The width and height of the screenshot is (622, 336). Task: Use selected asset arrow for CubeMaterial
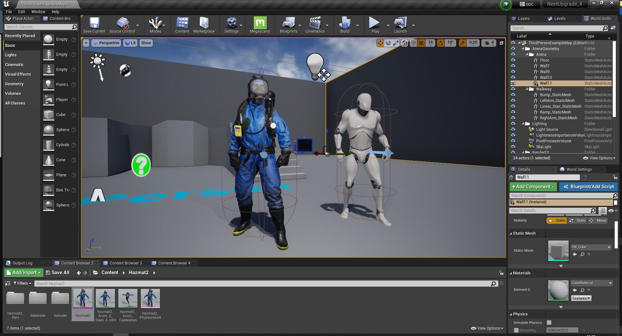[575, 290]
